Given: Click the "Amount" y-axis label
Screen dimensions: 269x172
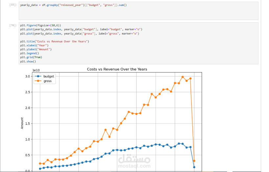Looking at the screenshot, I should pyautogui.click(x=22, y=123).
